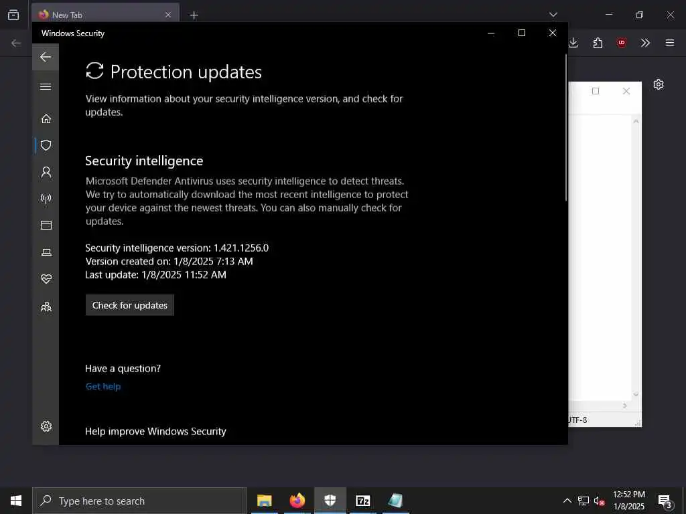Open the taskbar clock and date

[x=629, y=501]
